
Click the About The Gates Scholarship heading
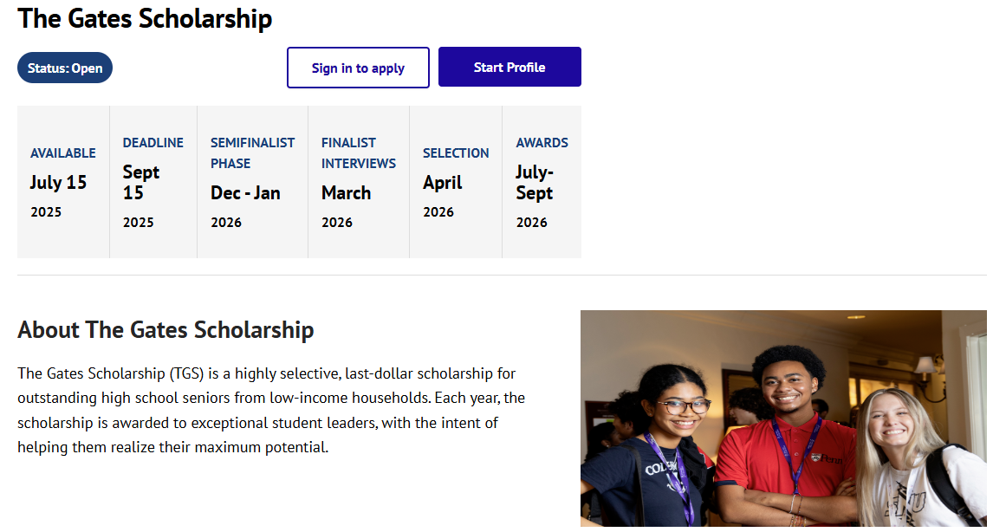click(165, 330)
